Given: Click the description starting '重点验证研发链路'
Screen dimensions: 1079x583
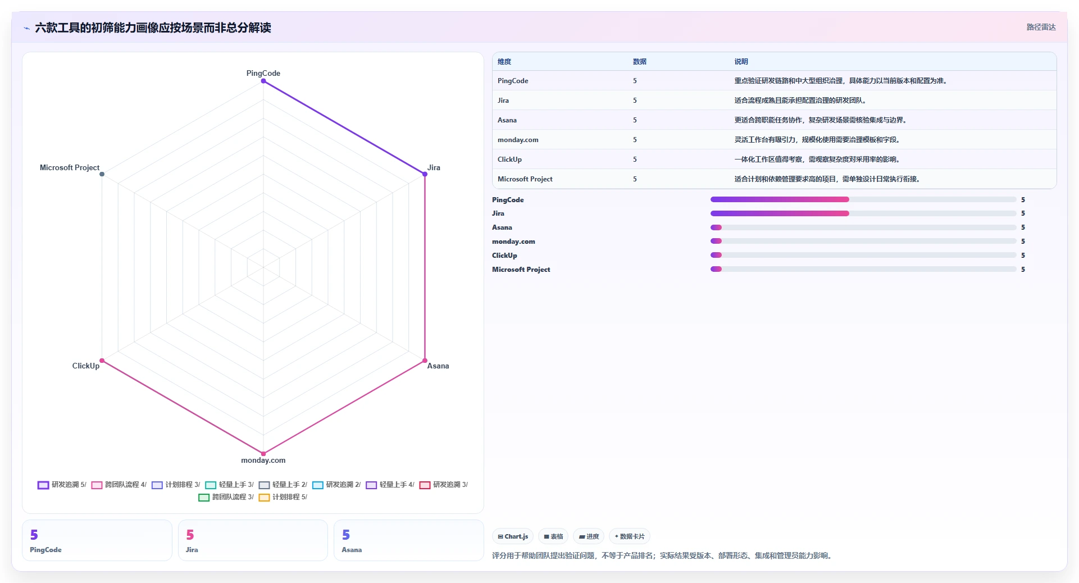Looking at the screenshot, I should pos(842,81).
